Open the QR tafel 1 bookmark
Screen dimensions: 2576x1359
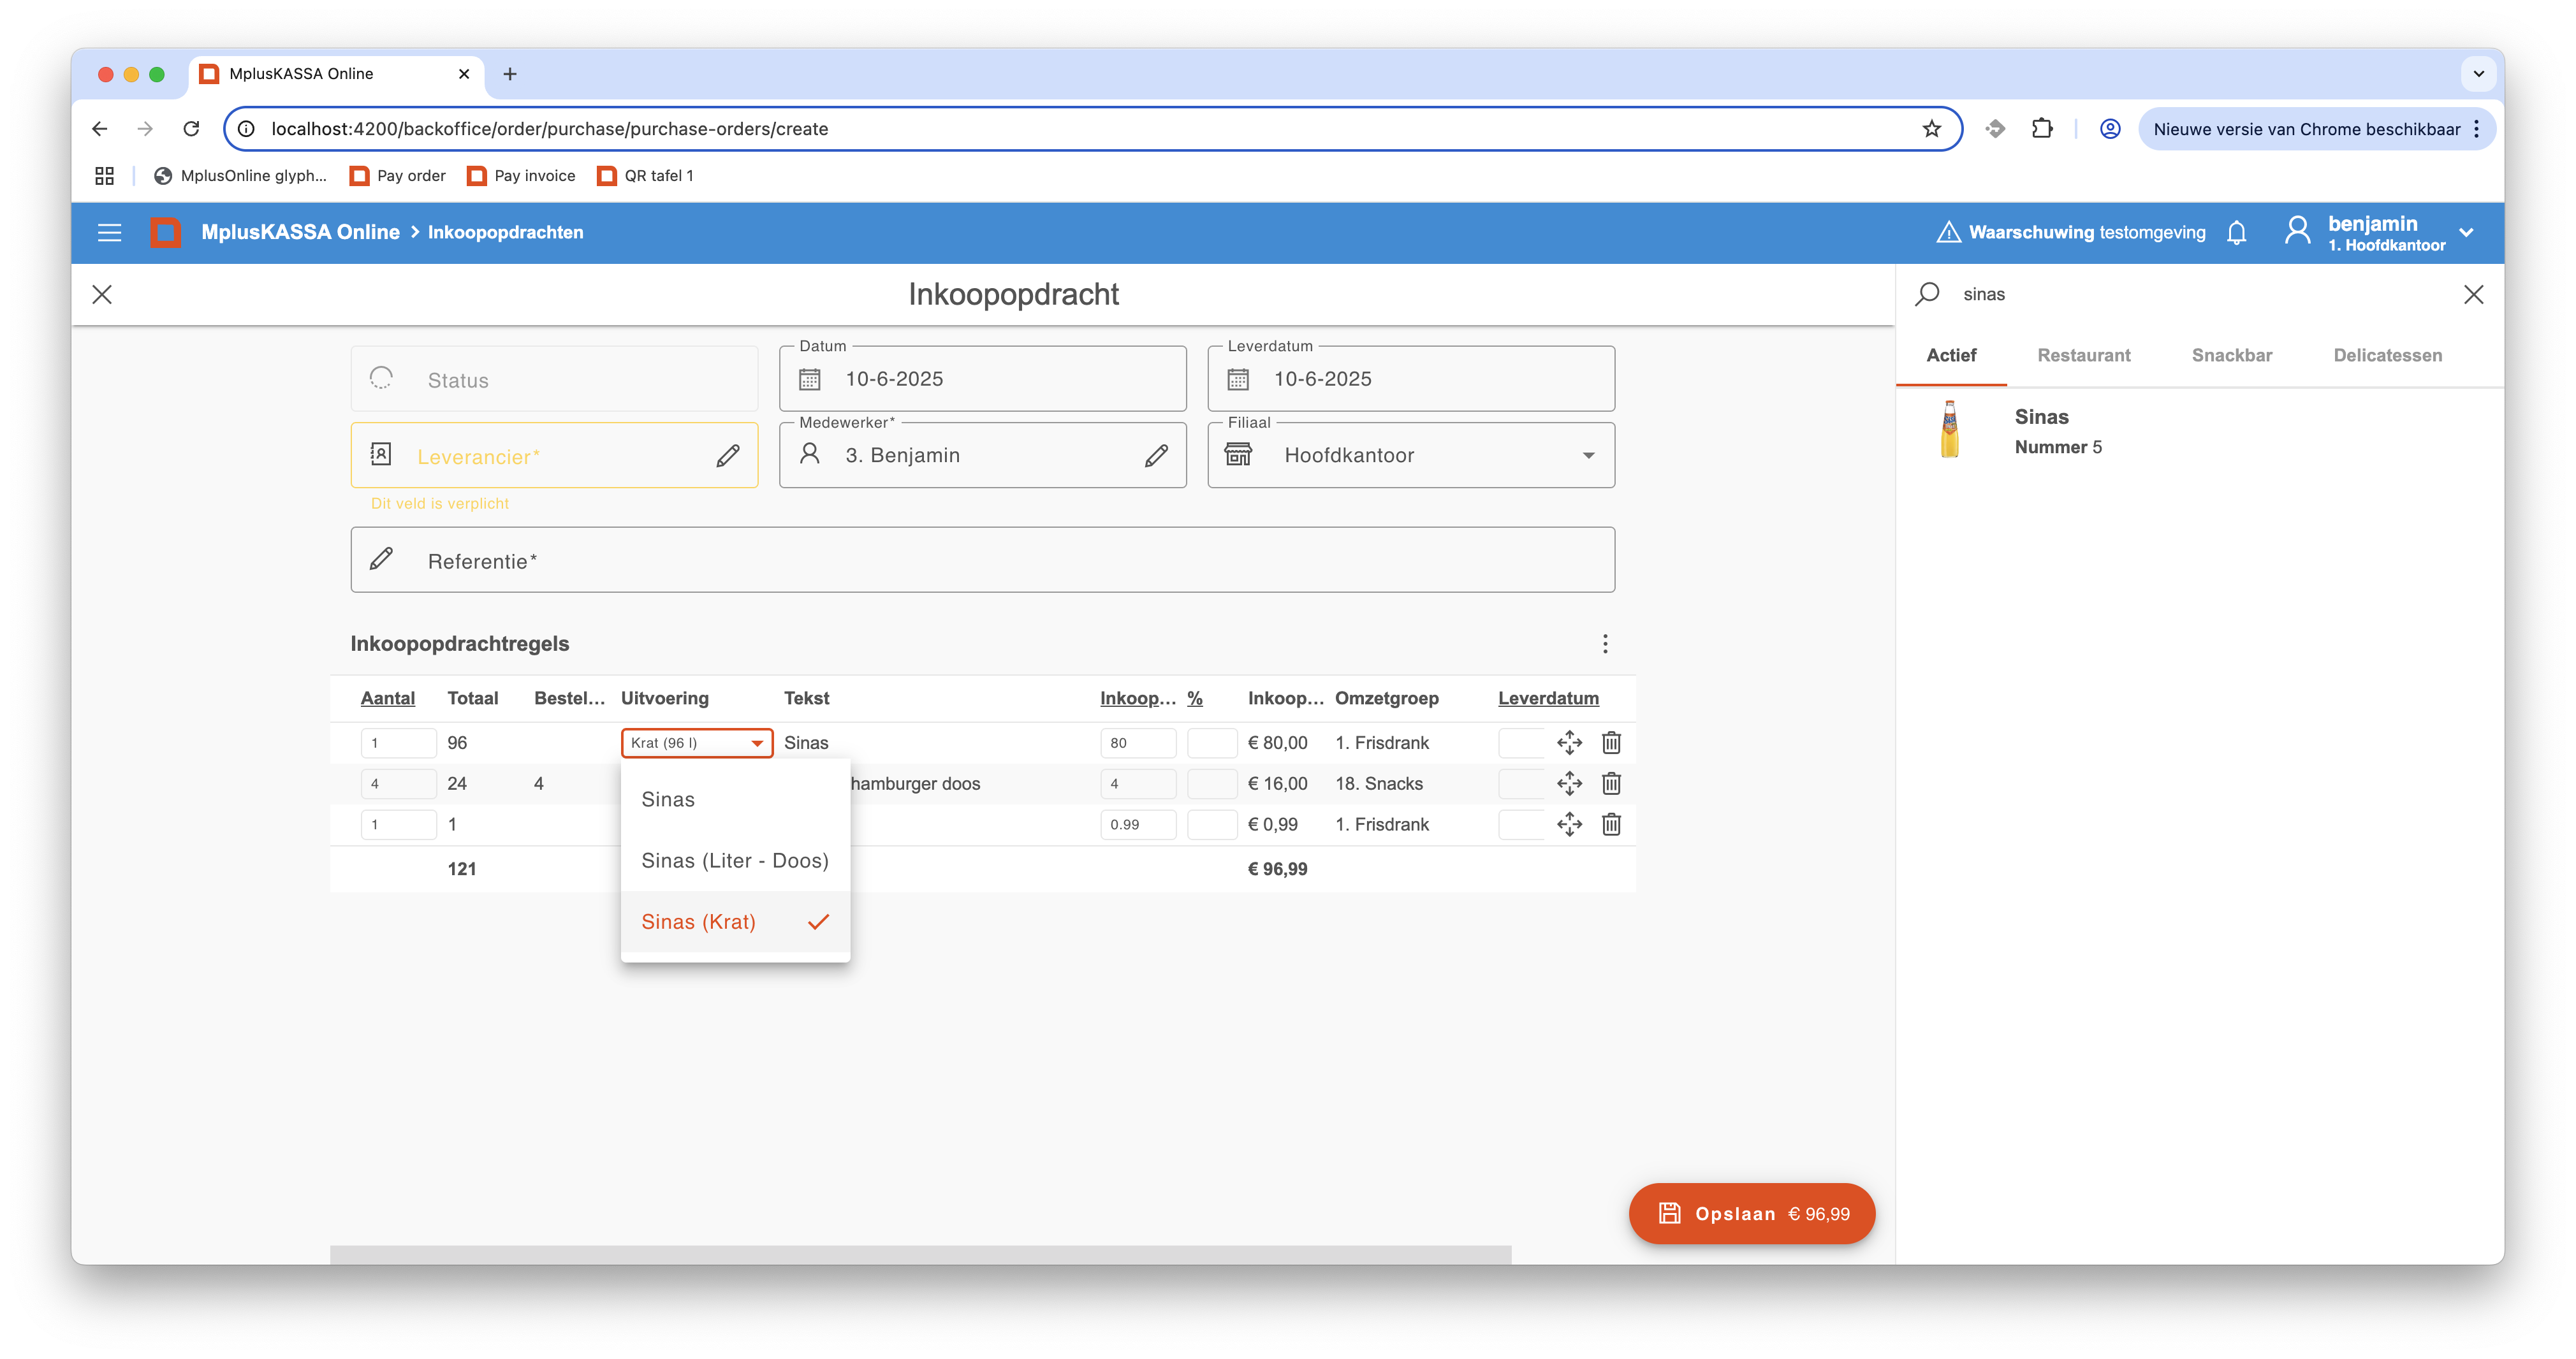pos(645,176)
